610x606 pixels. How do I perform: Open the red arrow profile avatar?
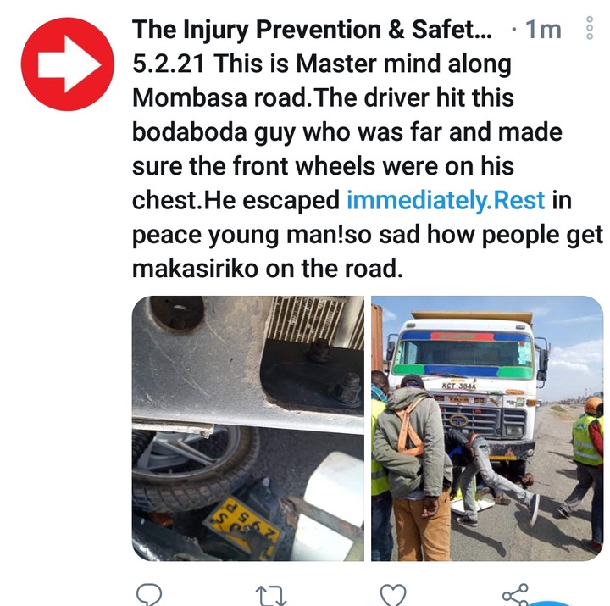coord(68,64)
